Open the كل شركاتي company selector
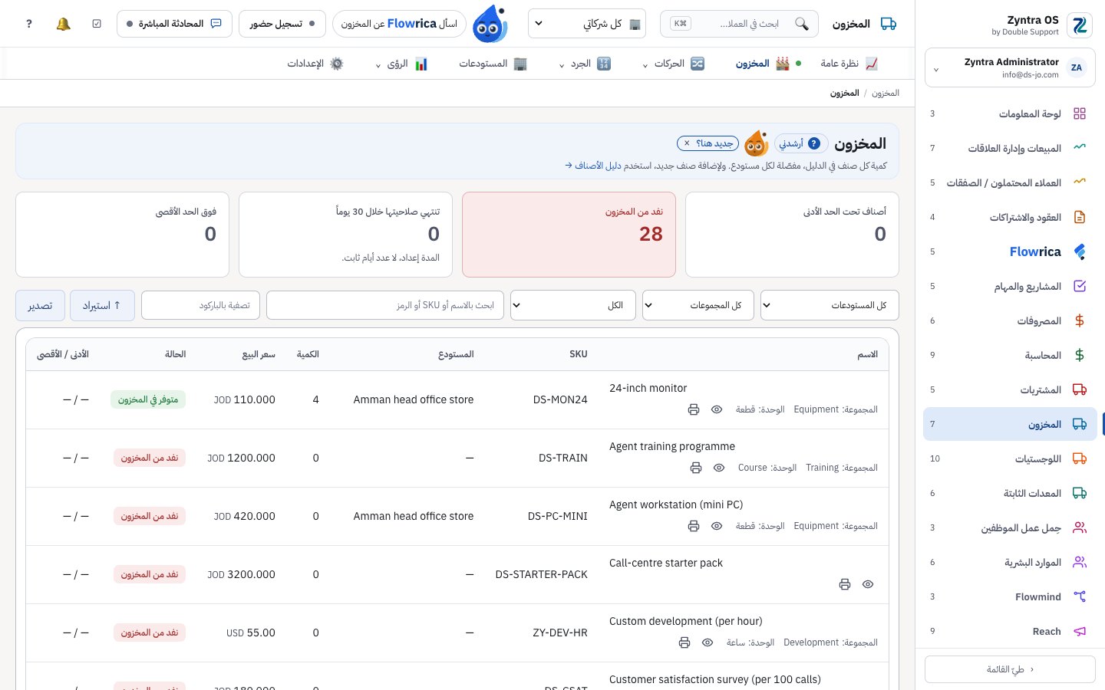This screenshot has width=1105, height=690. point(587,24)
